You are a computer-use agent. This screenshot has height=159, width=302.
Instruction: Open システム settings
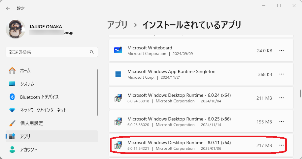pyautogui.click(x=52, y=84)
